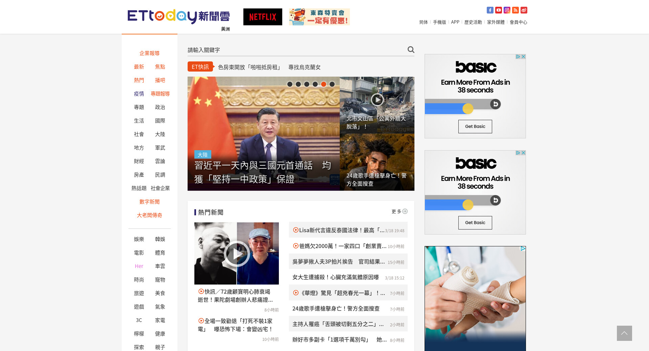Go to the 最新 section
Image resolution: width=649 pixels, height=351 pixels.
tap(139, 67)
